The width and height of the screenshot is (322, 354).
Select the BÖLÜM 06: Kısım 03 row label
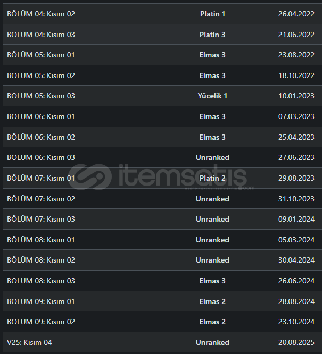[x=41, y=157]
